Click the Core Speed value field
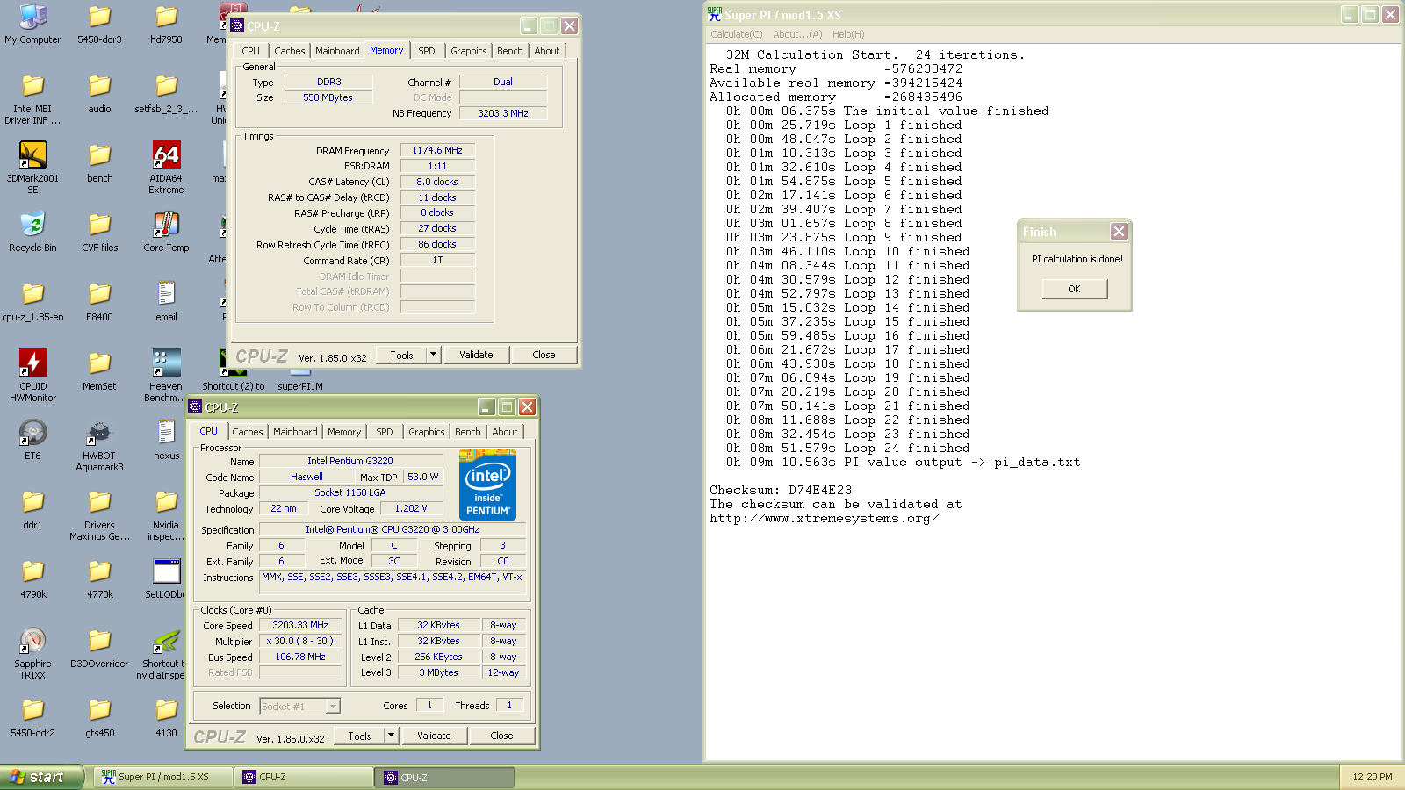 pyautogui.click(x=300, y=625)
